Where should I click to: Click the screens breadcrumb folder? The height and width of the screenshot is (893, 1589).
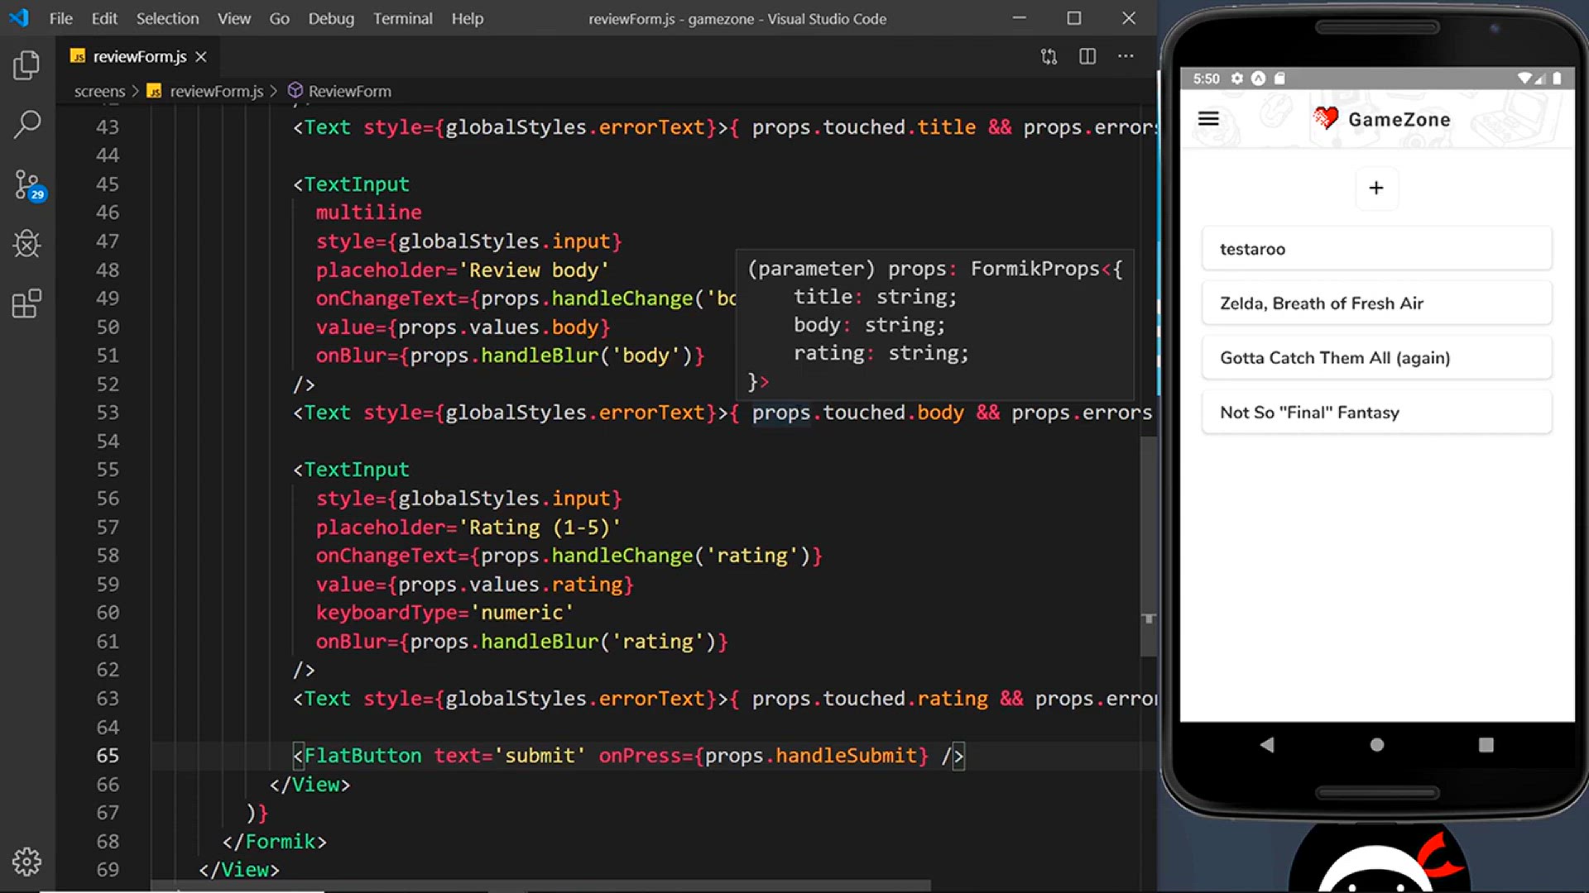tap(99, 91)
